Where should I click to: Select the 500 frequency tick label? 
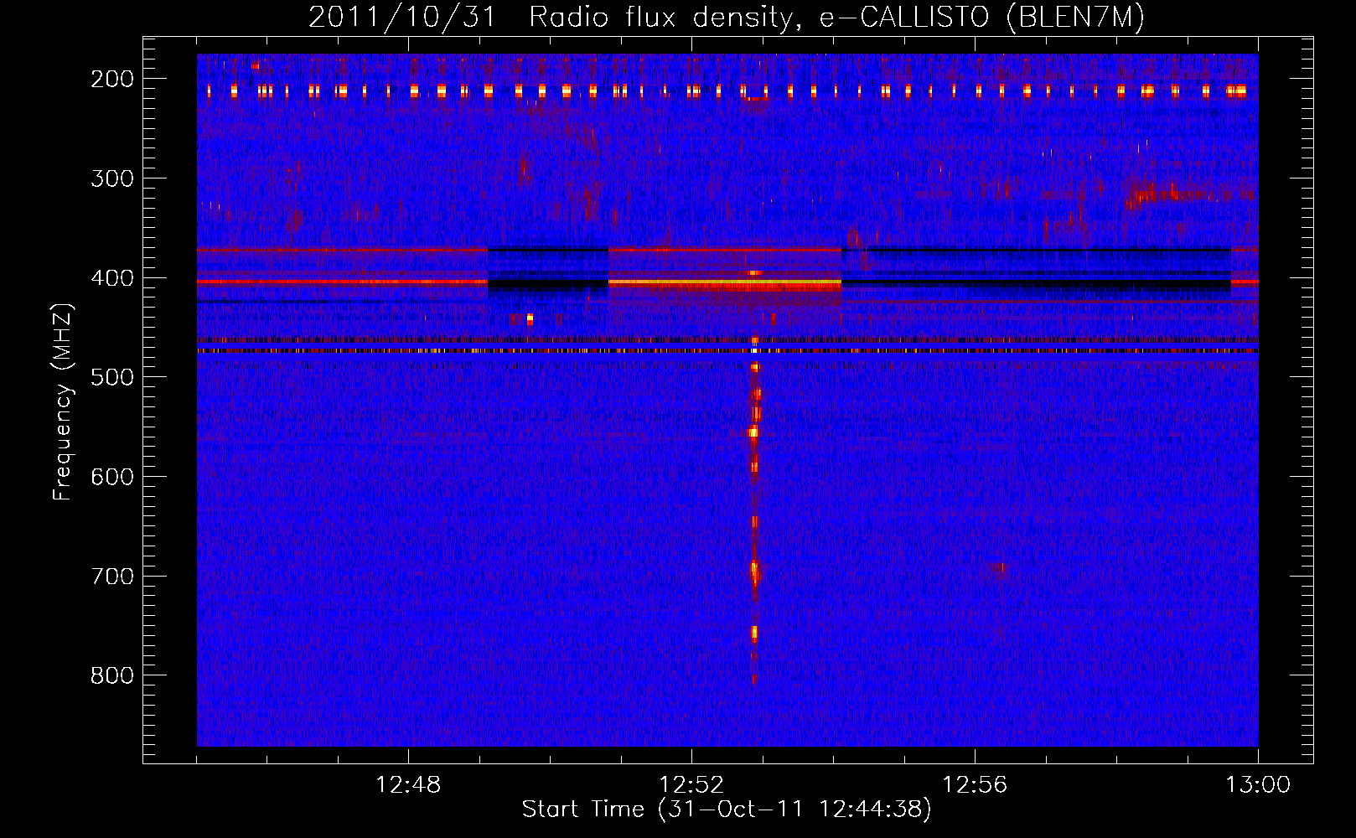coord(112,377)
